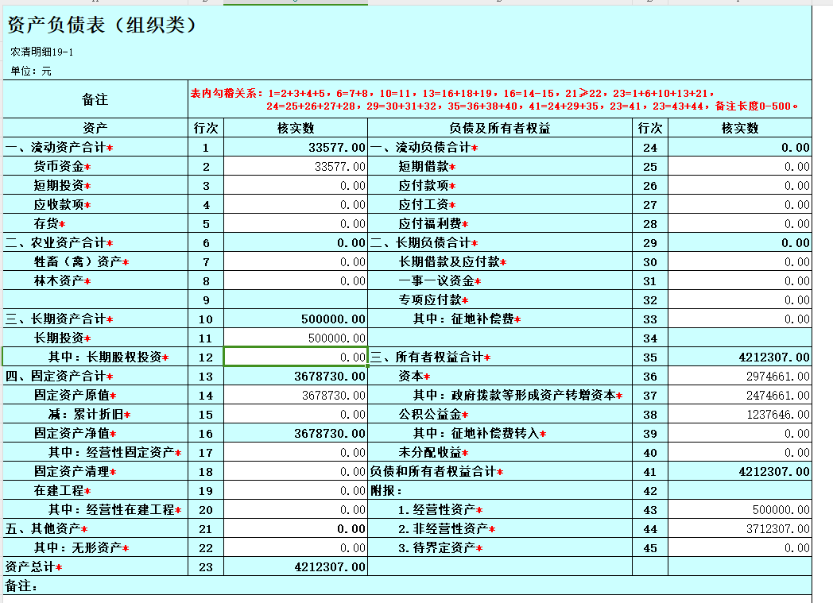Click the 33577.00 value in row 2
Screen dimensions: 833x603
[296, 166]
